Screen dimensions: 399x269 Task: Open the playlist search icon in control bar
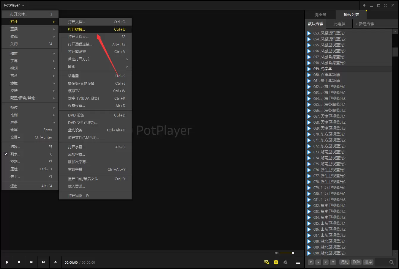pyautogui.click(x=267, y=262)
